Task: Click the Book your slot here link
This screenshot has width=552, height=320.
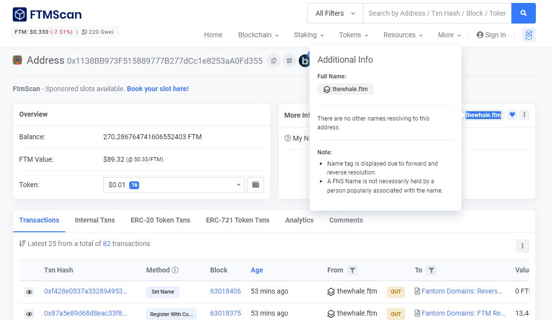Action: [x=158, y=89]
